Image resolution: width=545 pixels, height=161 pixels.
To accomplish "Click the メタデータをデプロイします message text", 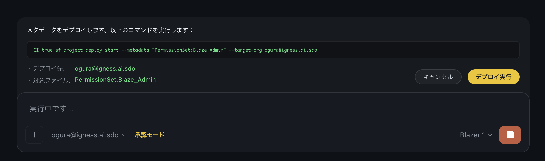I will 110,30.
